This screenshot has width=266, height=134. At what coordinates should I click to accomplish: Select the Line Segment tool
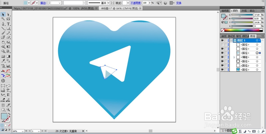click(3, 28)
